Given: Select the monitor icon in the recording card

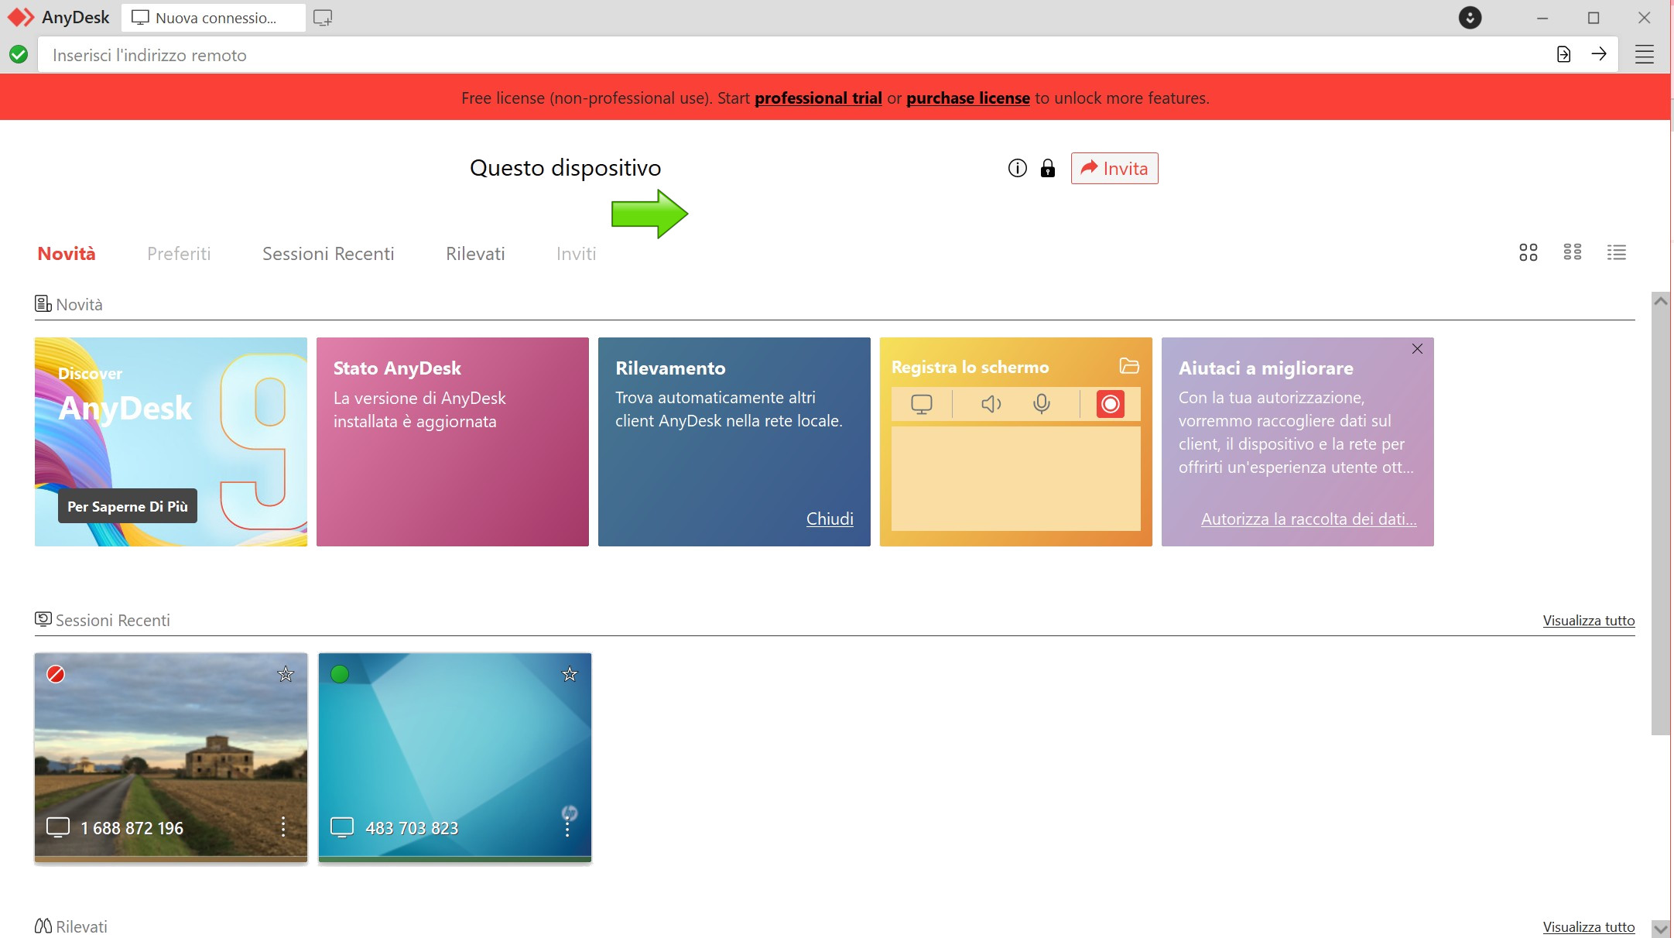Looking at the screenshot, I should pyautogui.click(x=922, y=403).
